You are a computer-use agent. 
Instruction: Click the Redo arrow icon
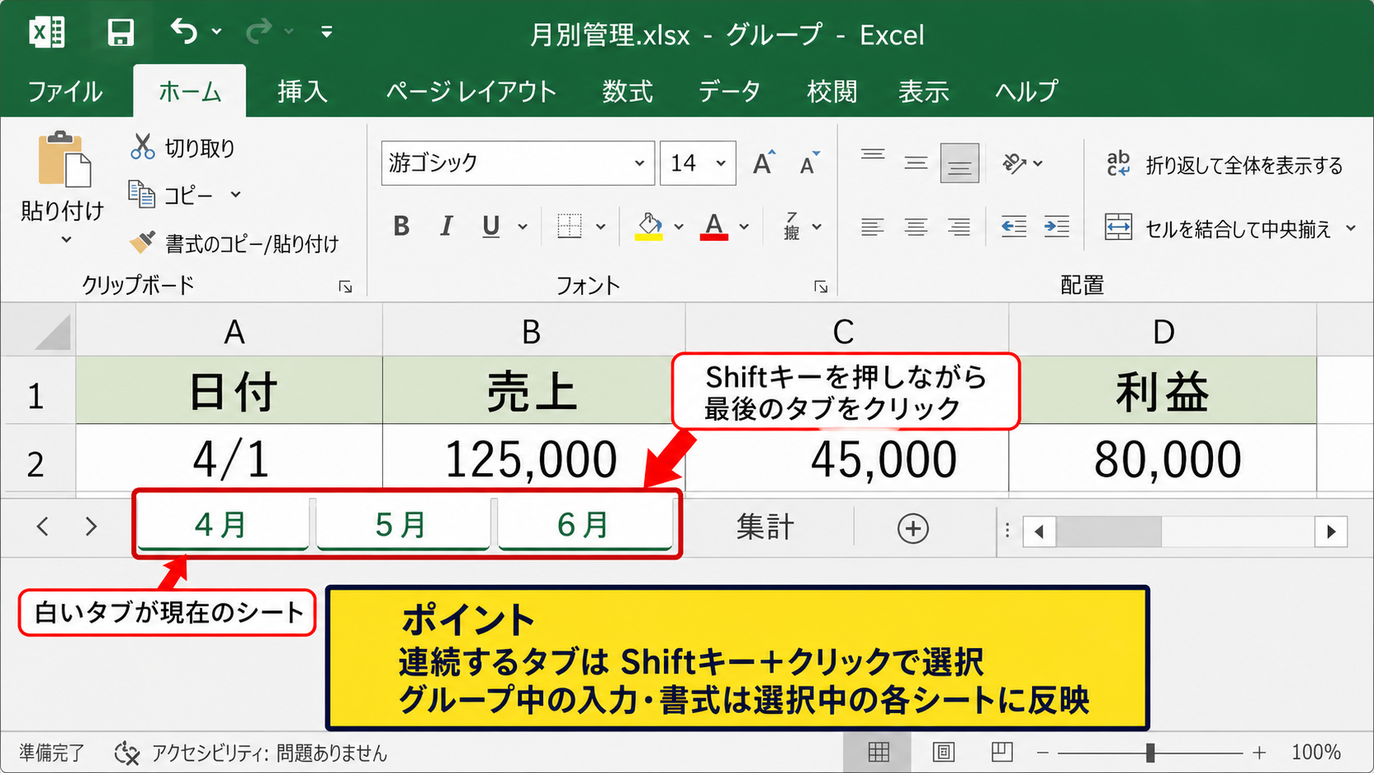click(x=258, y=31)
